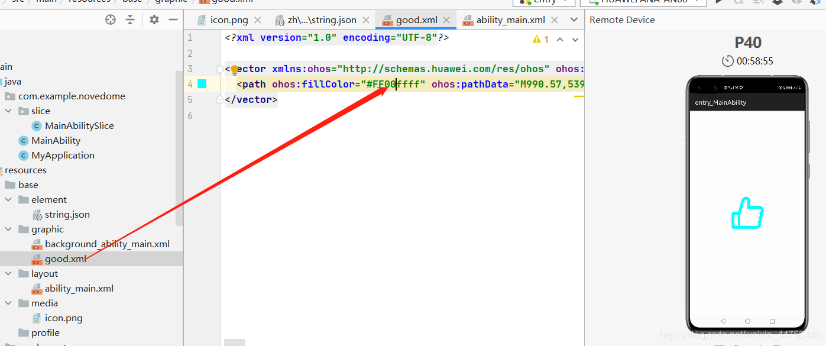Screen dimensions: 826x346
Task: Click the P40 device name
Action: [748, 43]
